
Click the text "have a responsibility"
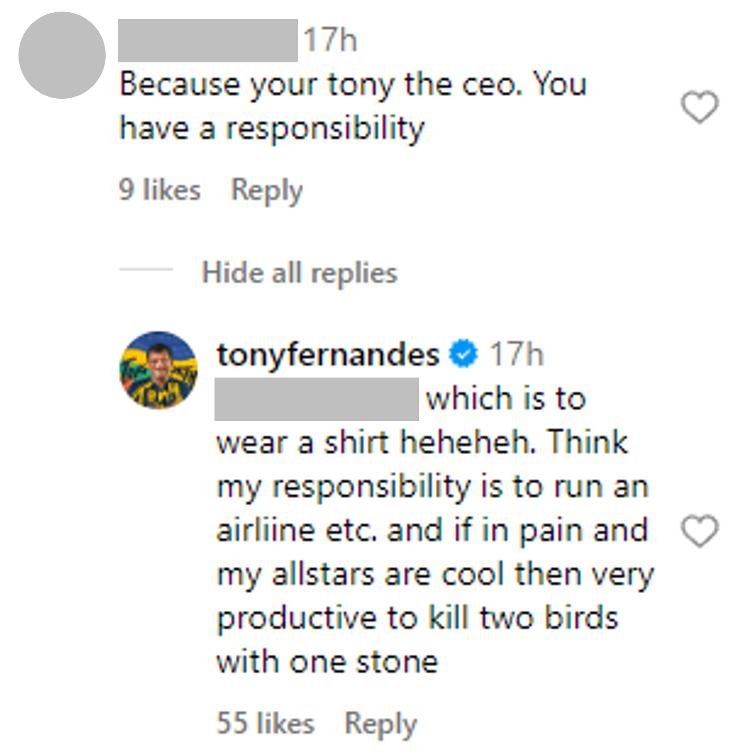272,128
